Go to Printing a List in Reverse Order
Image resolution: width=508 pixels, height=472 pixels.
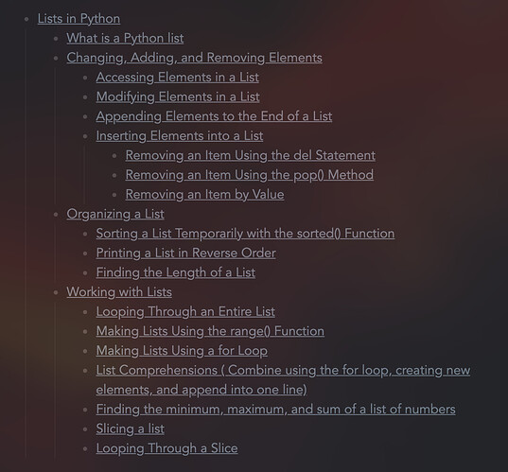(186, 253)
